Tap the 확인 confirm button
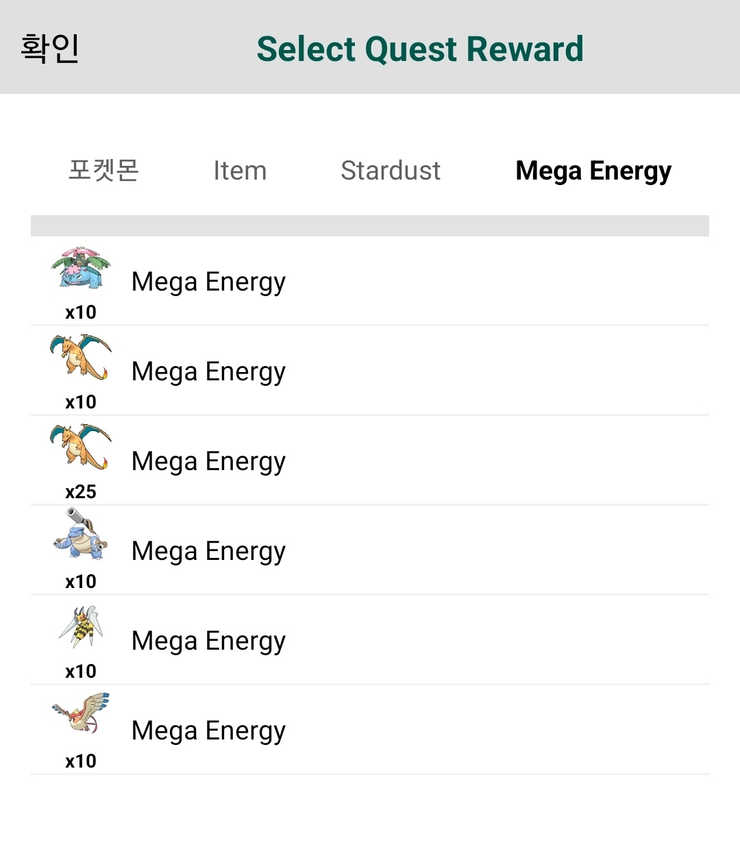The height and width of the screenshot is (845, 740). tap(50, 49)
